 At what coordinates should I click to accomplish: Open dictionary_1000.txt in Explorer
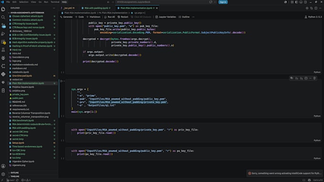coord(22,31)
